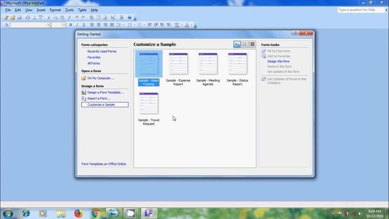389x219 pixels.
Task: Click the Format Painter toolbar icon
Action: [x=69, y=18]
